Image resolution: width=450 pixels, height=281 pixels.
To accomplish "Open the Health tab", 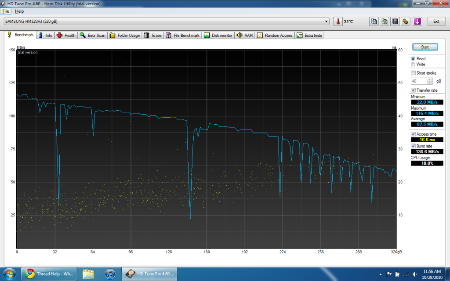I will (66, 35).
